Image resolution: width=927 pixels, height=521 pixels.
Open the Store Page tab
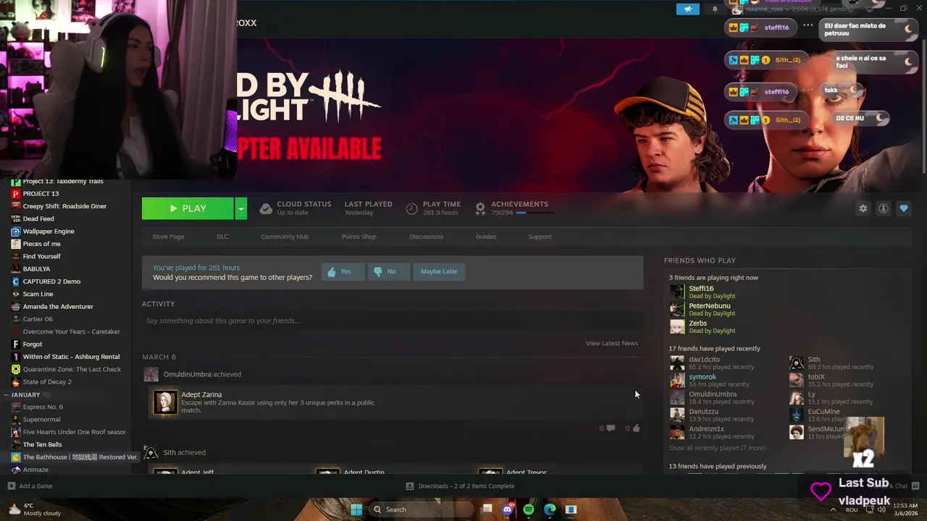(168, 237)
